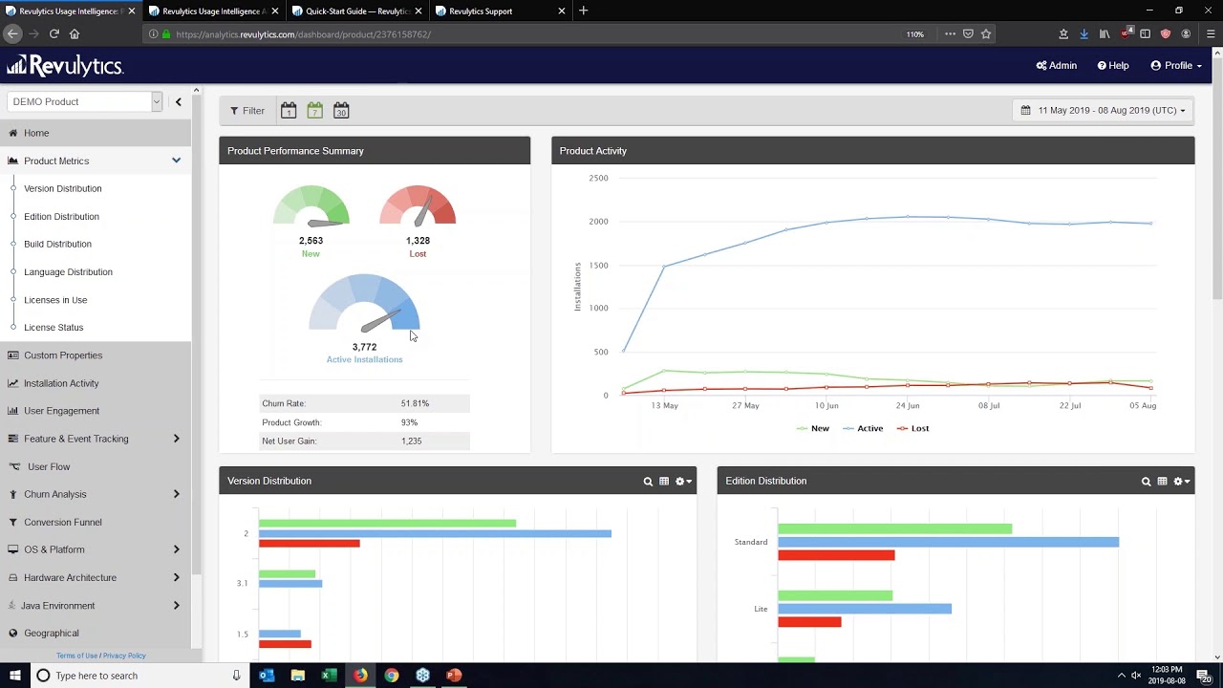1223x688 pixels.
Task: Expand the Churn Analysis submenu
Action: click(176, 494)
